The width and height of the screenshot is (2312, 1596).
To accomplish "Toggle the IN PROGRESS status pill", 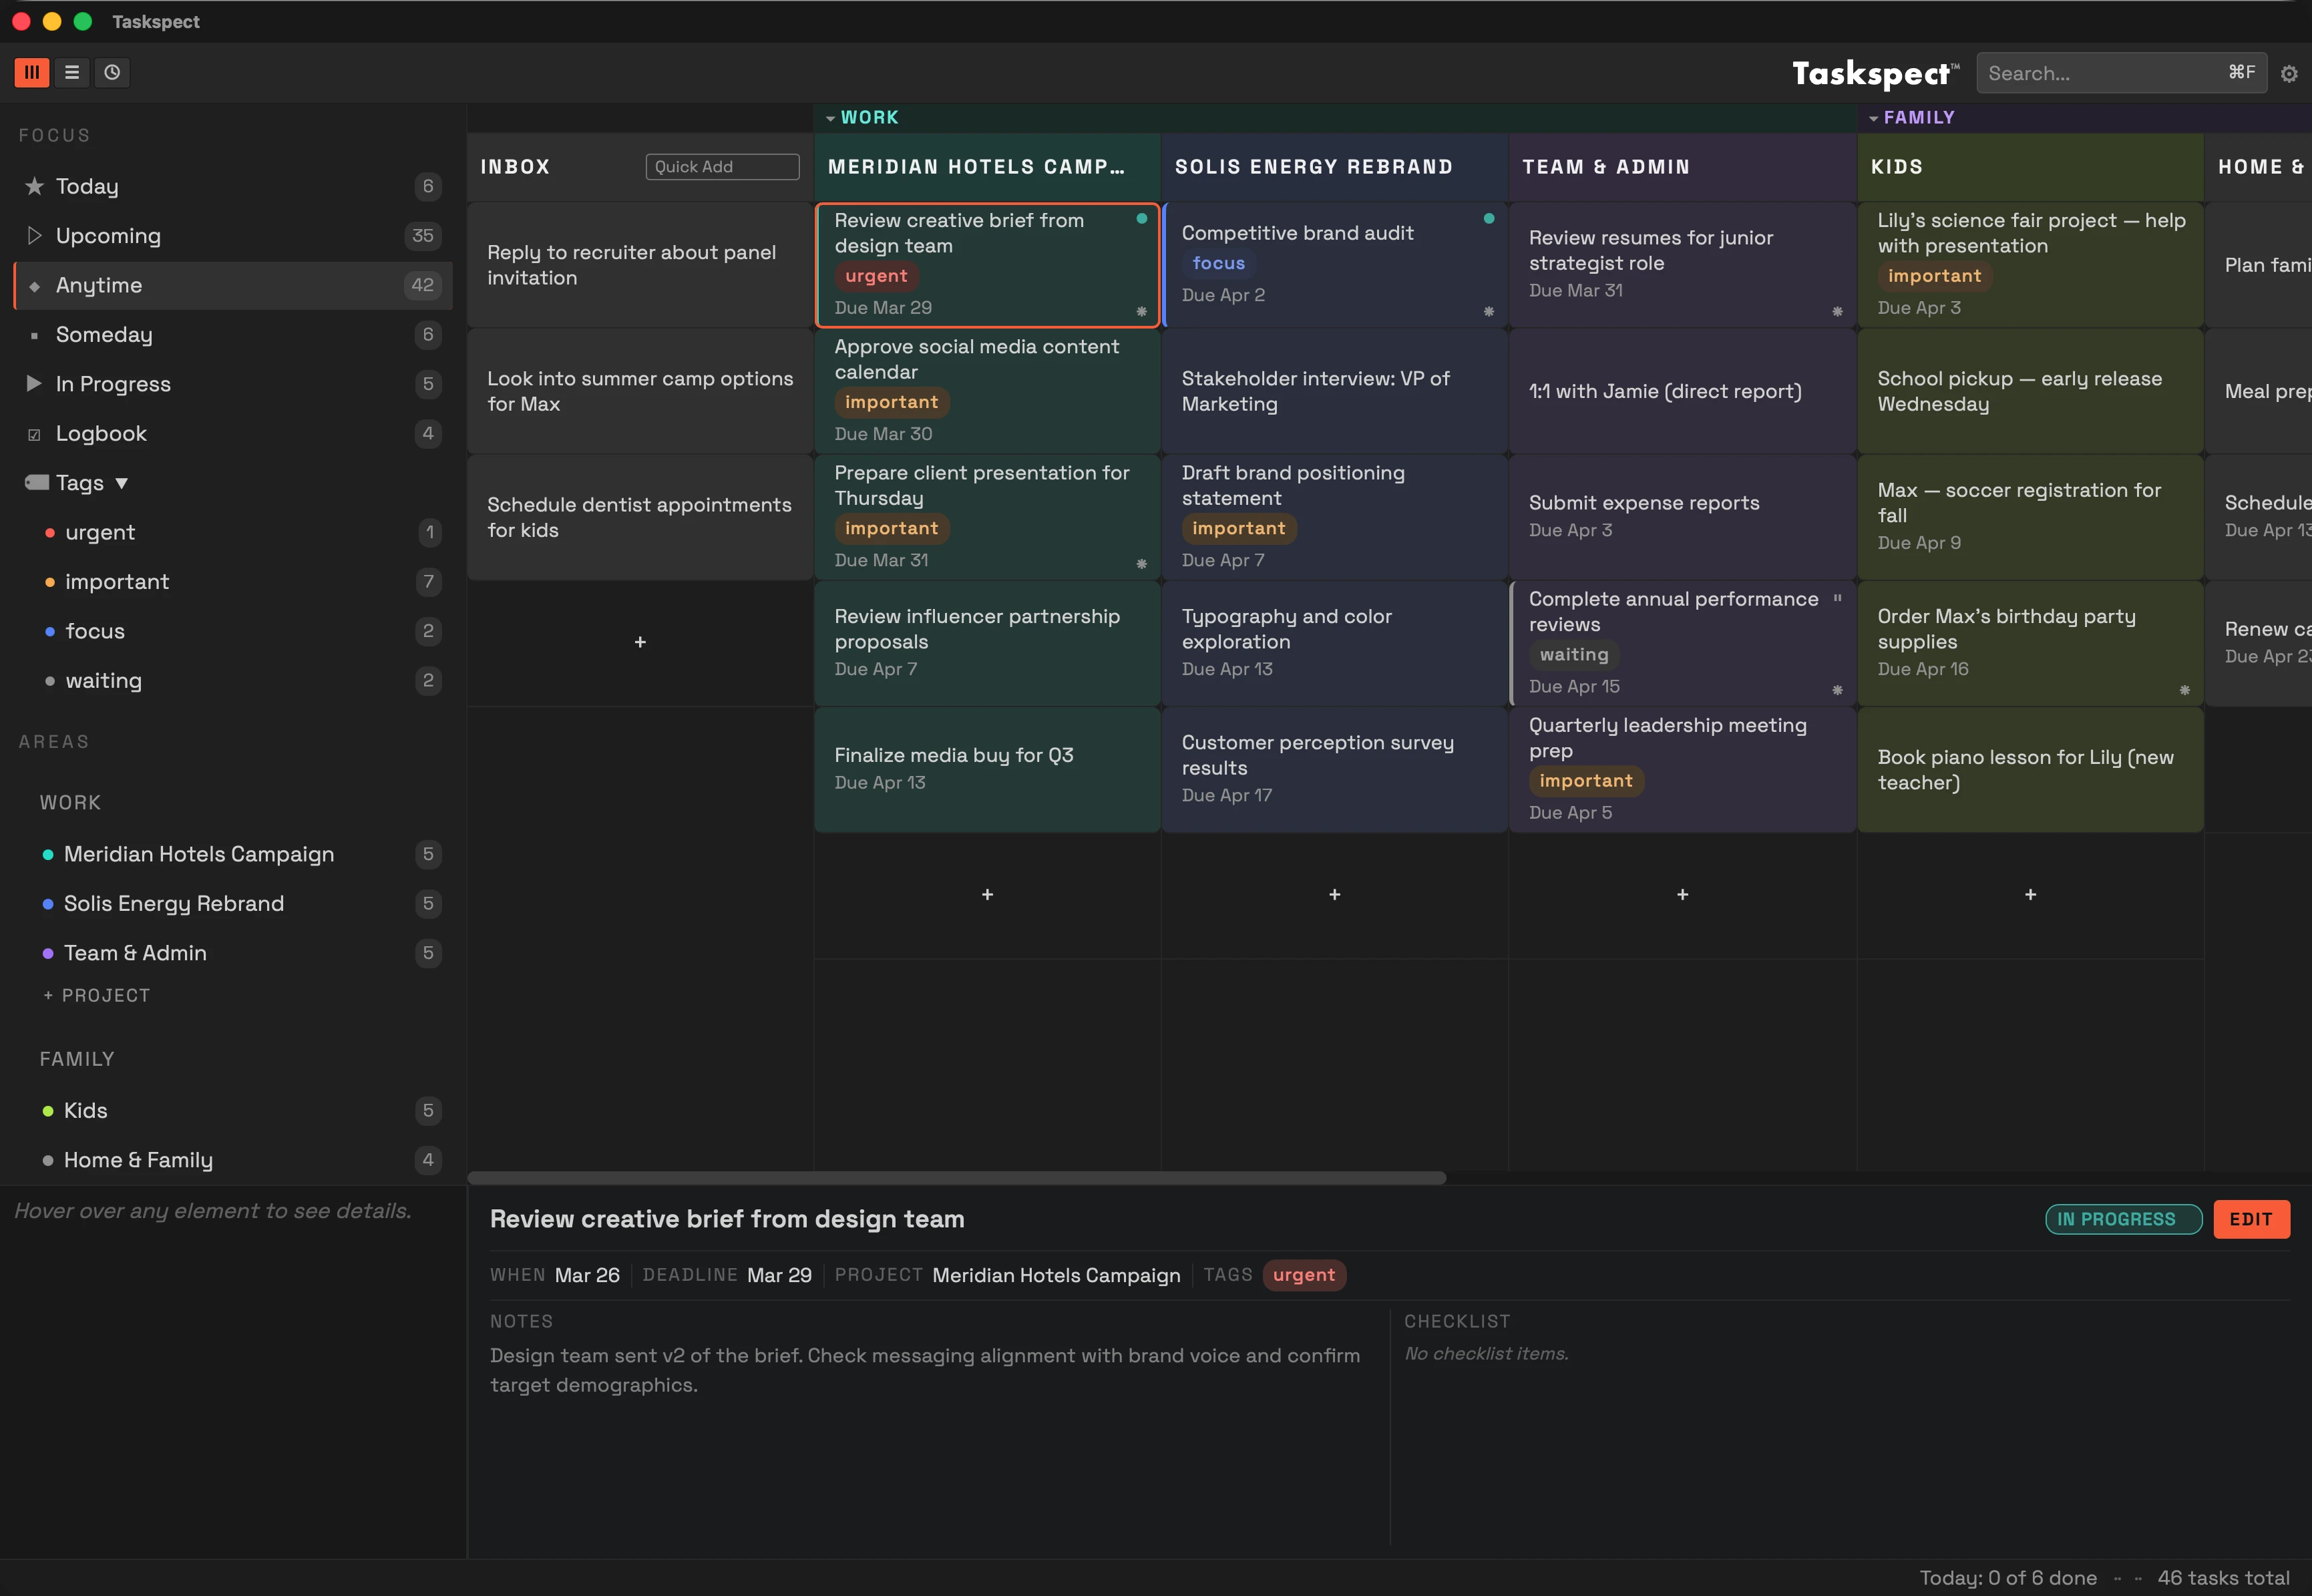I will (2123, 1219).
